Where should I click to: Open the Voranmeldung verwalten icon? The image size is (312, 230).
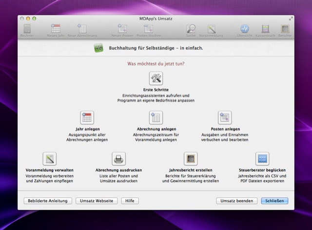(x=49, y=158)
